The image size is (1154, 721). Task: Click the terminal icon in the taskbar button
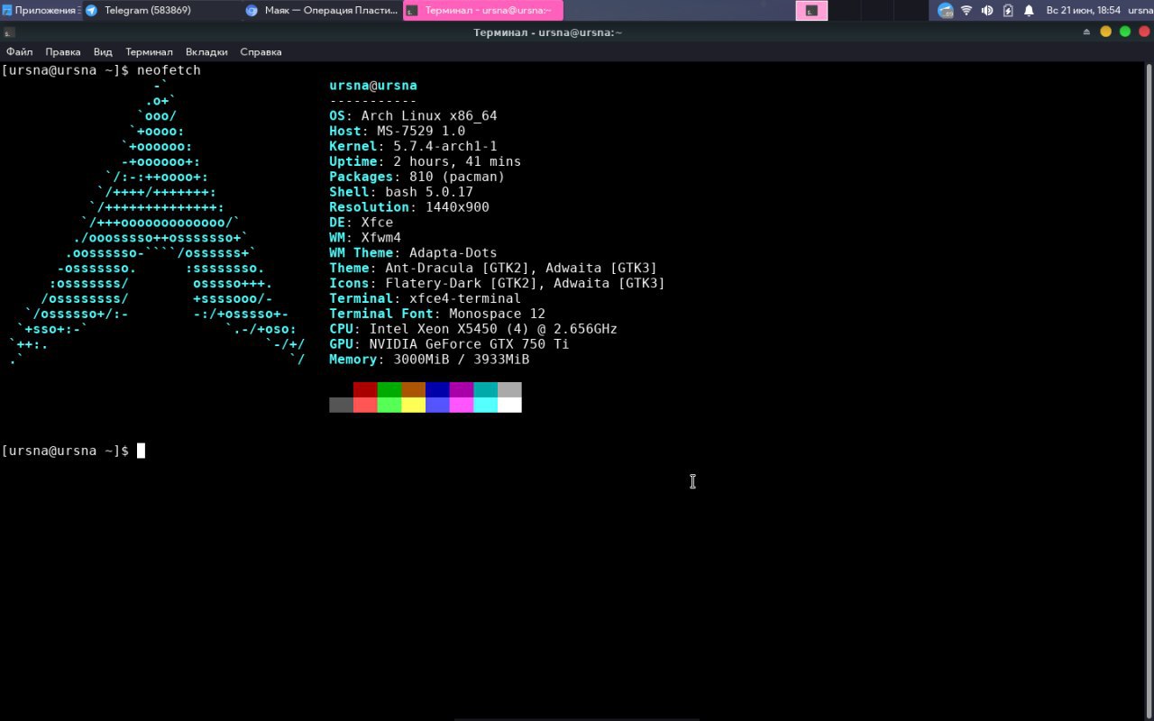pyautogui.click(x=412, y=11)
